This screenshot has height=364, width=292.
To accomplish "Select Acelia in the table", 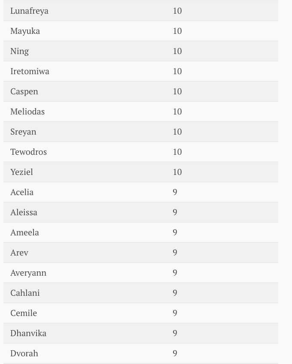I will tap(22, 192).
